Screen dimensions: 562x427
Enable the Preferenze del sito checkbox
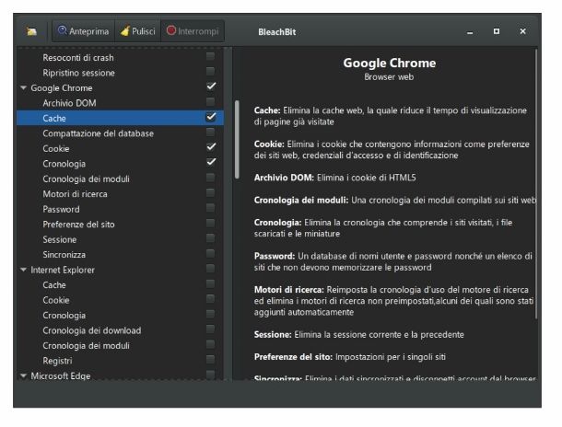click(211, 223)
